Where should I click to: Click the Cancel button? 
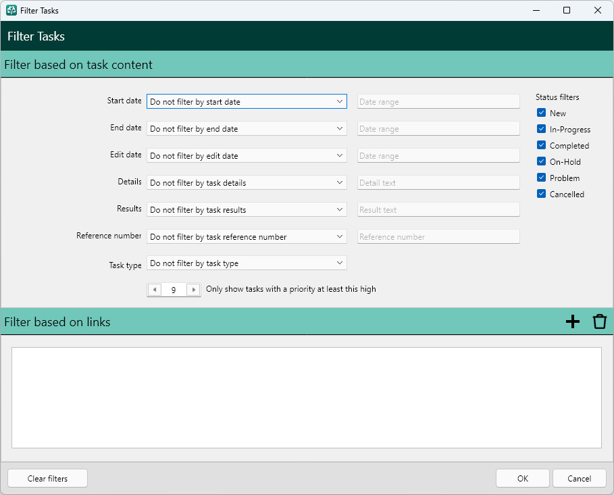(x=579, y=478)
